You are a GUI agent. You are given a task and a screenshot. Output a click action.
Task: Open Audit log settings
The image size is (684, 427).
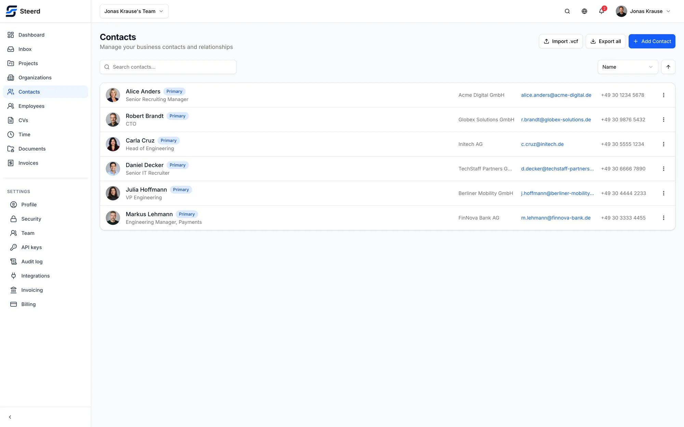point(47,262)
